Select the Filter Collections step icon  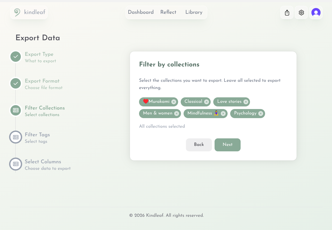(x=15, y=110)
